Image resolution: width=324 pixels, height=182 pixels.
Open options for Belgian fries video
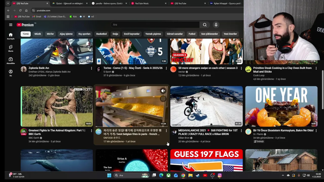(166, 131)
